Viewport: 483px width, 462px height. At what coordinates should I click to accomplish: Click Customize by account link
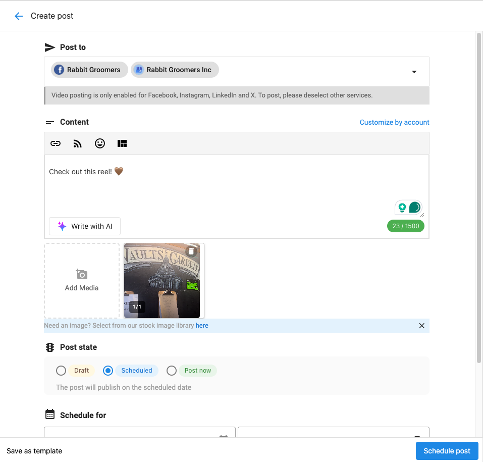(x=394, y=122)
